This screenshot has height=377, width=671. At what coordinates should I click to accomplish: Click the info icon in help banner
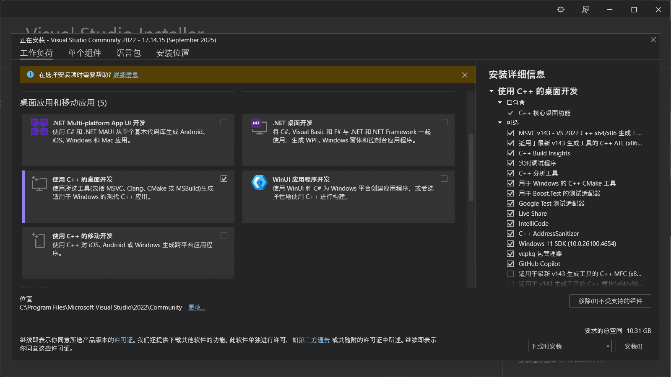coord(30,75)
